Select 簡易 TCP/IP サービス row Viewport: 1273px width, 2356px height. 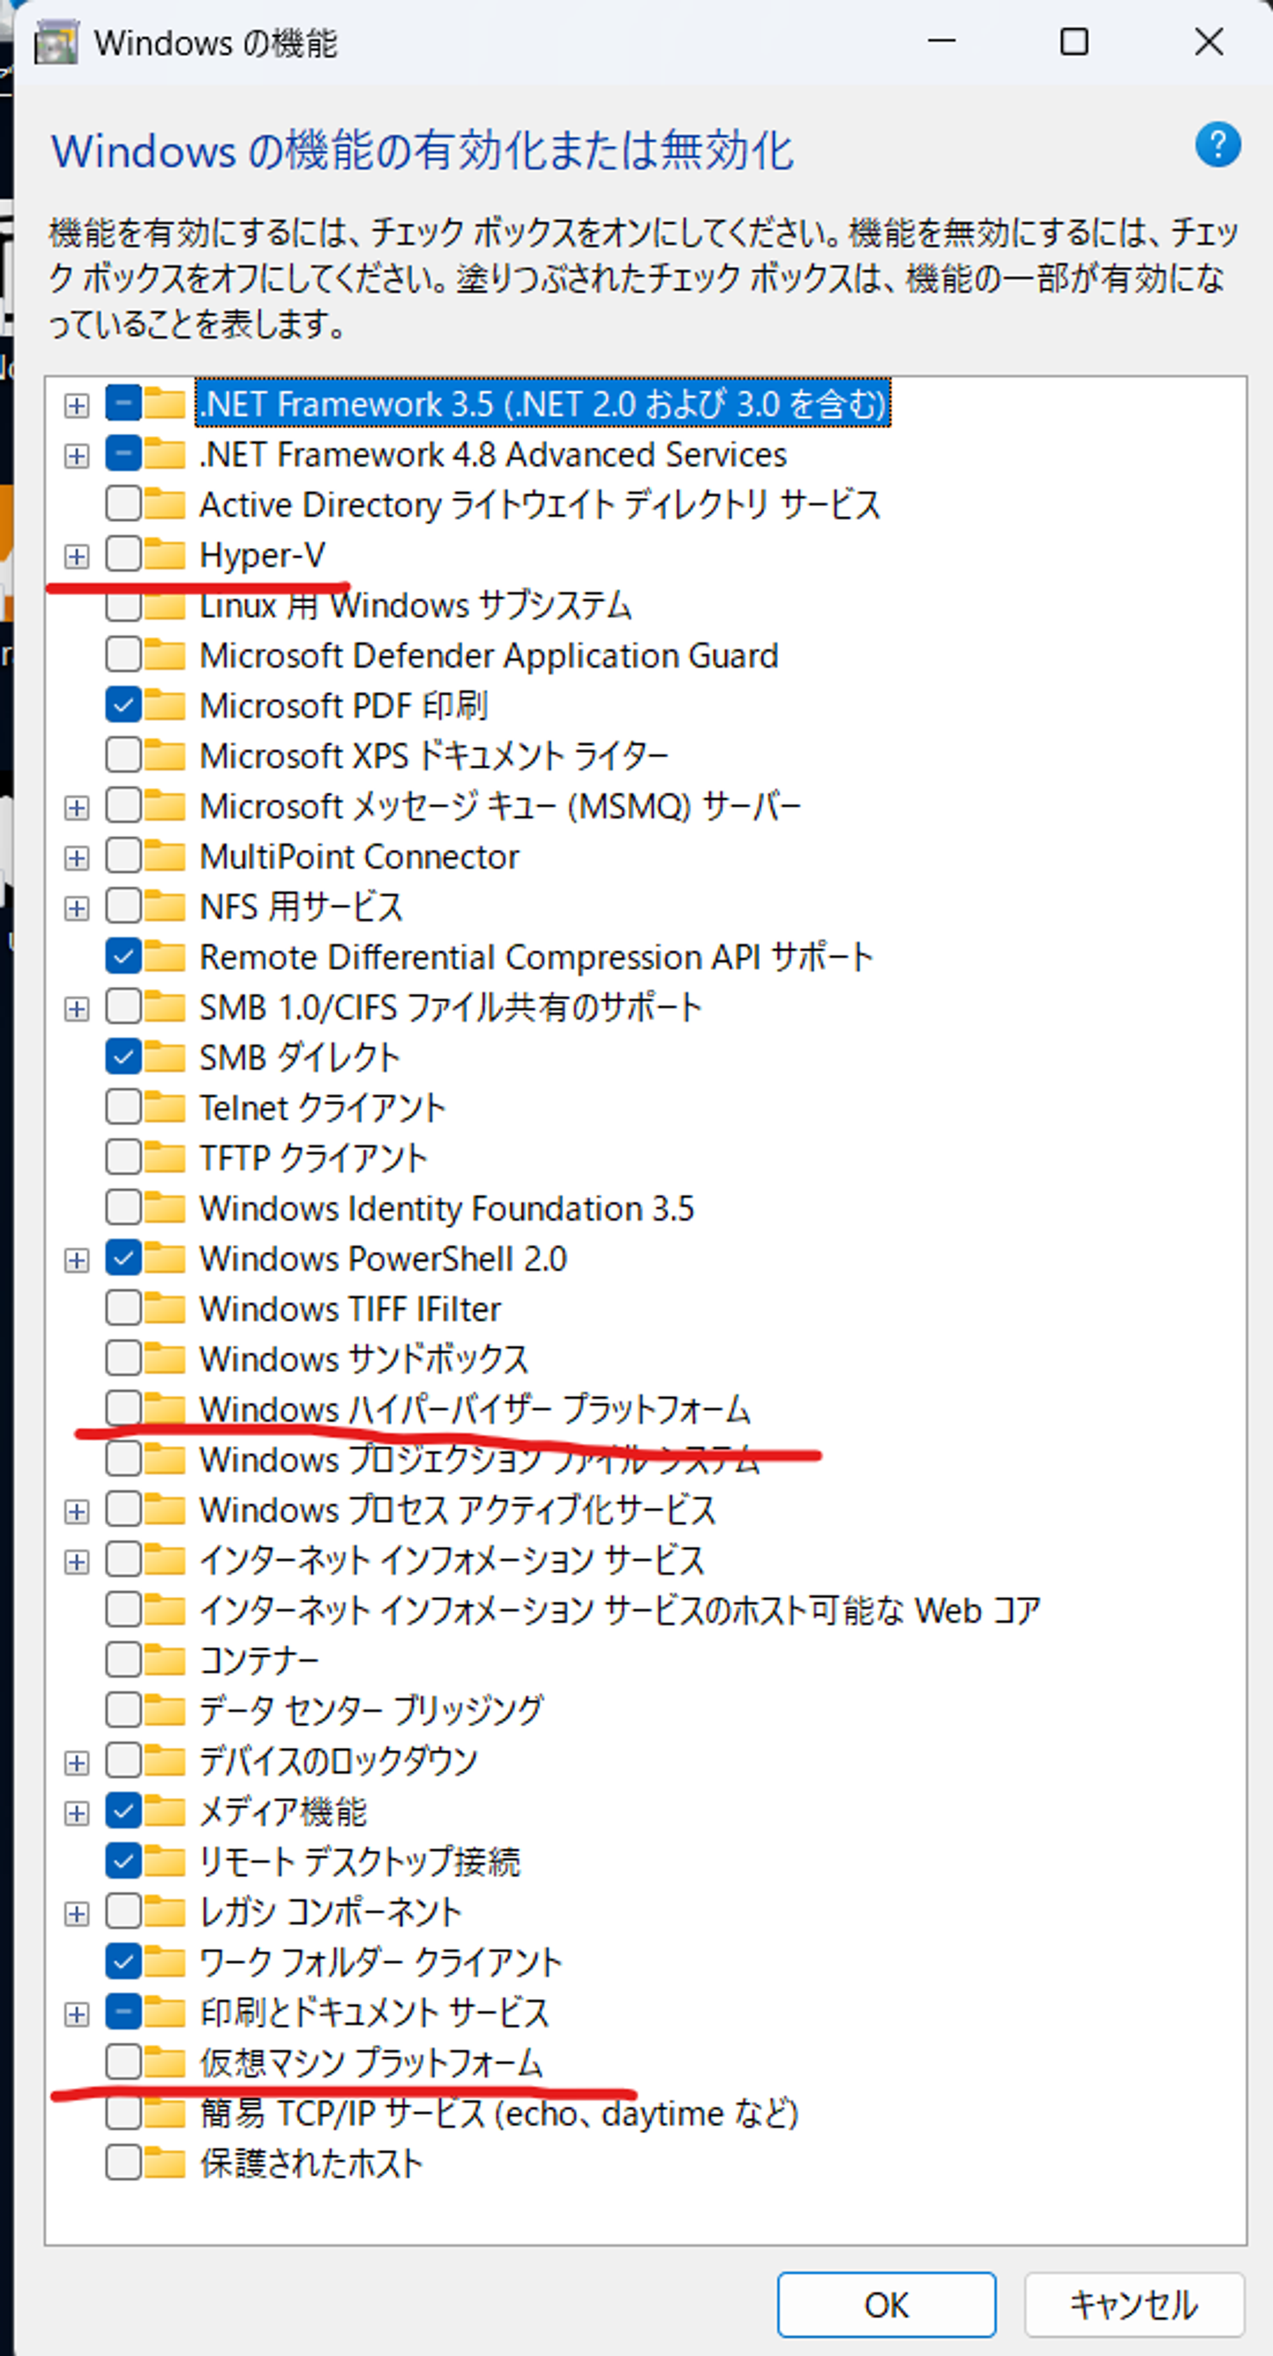(498, 2113)
